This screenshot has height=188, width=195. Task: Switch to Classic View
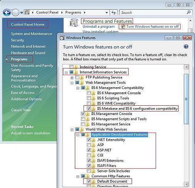click(x=21, y=110)
